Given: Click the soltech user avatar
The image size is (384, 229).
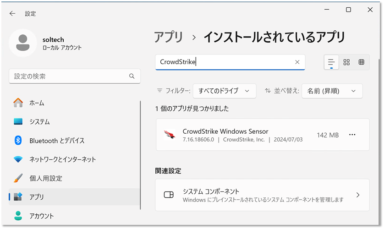Looking at the screenshot, I should (x=23, y=43).
